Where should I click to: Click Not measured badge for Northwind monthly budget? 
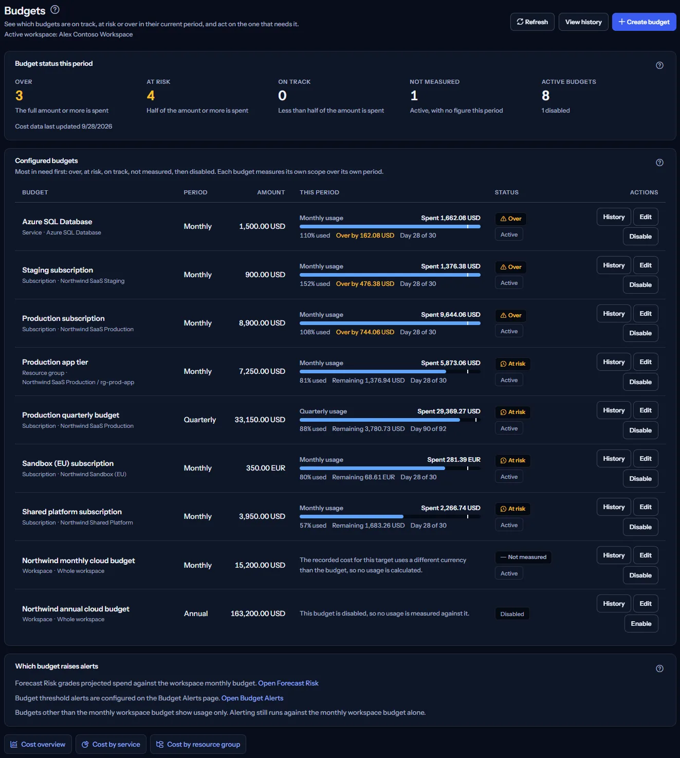(523, 557)
